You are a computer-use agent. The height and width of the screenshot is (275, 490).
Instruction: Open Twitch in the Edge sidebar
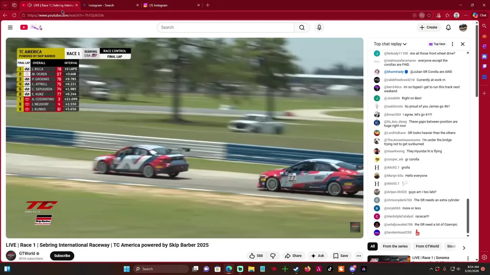[484, 66]
